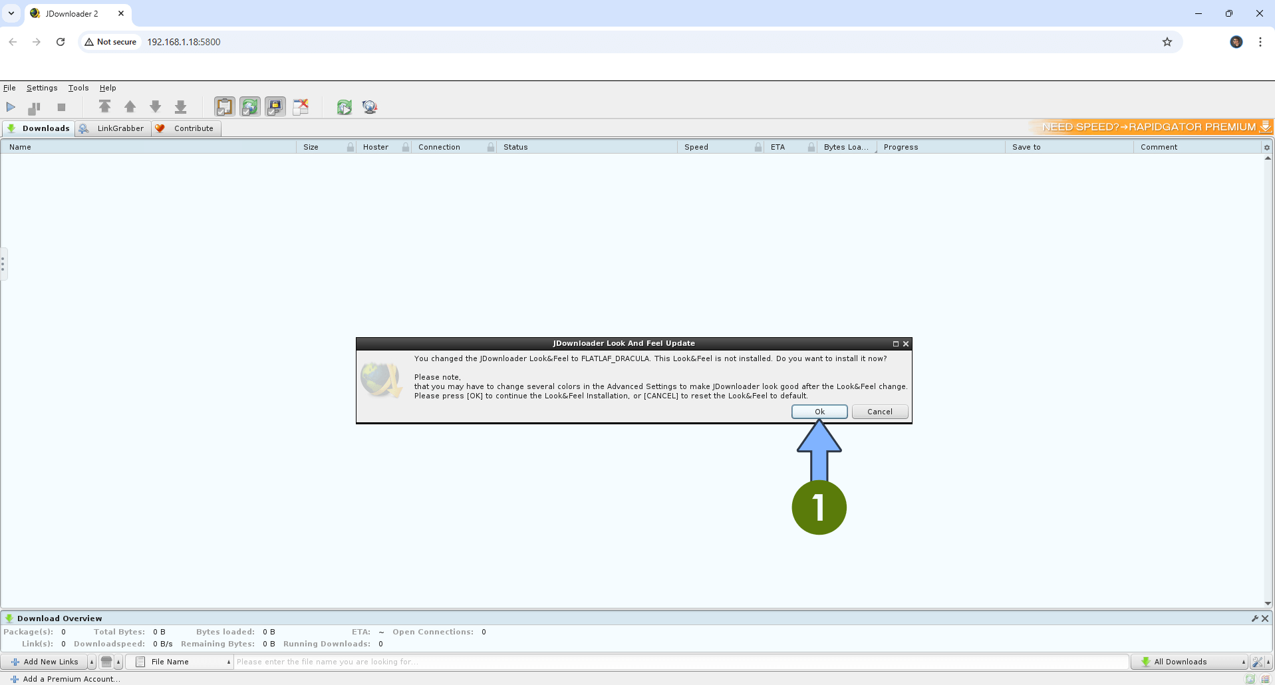Open browser tab search dropdown
Image resolution: width=1275 pixels, height=685 pixels.
[11, 13]
